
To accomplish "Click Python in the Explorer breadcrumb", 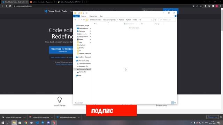I will [x=129, y=20].
